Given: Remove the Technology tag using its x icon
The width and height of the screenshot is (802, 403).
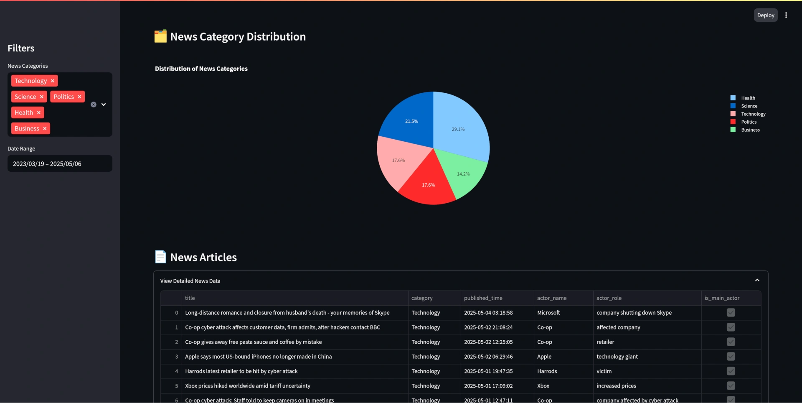Looking at the screenshot, I should point(52,81).
